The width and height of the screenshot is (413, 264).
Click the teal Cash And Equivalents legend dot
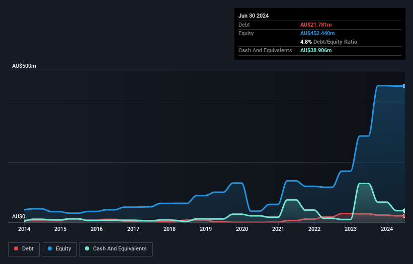point(87,248)
